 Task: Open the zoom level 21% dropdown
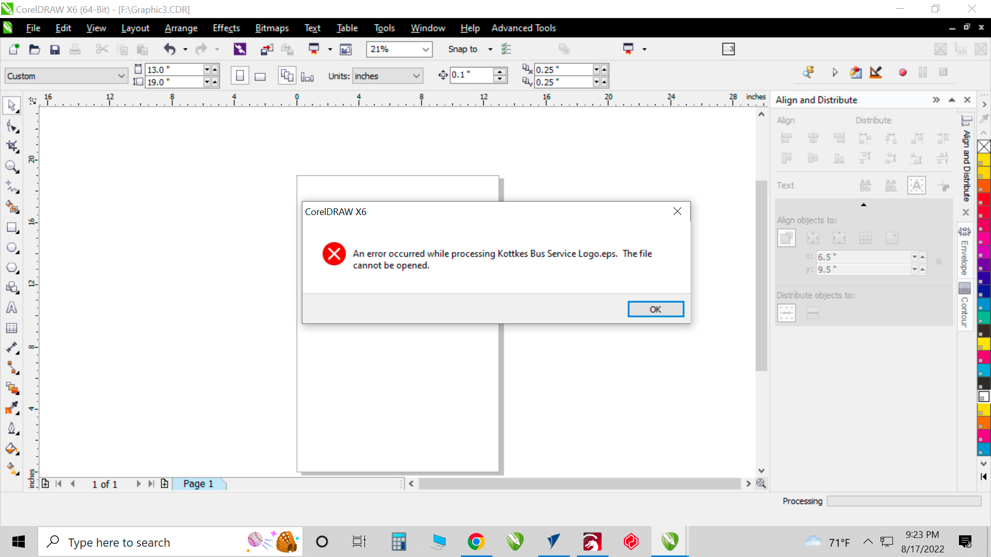(425, 50)
